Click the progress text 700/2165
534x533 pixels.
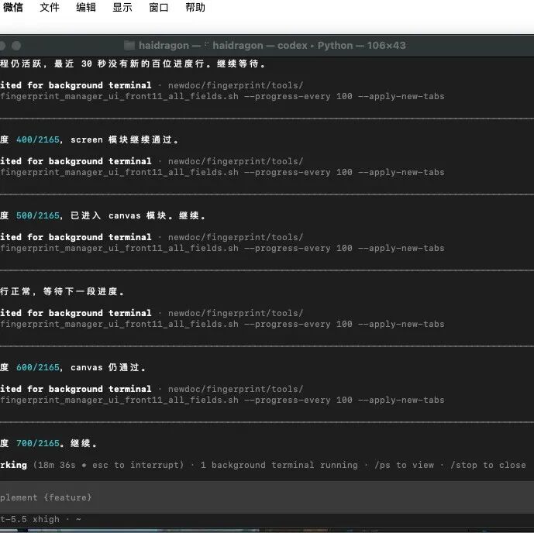[x=38, y=443]
